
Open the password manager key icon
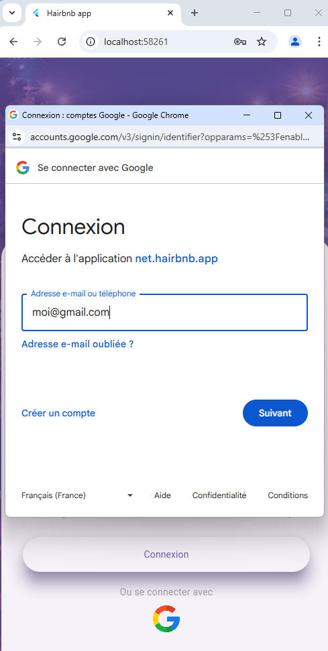pos(240,42)
